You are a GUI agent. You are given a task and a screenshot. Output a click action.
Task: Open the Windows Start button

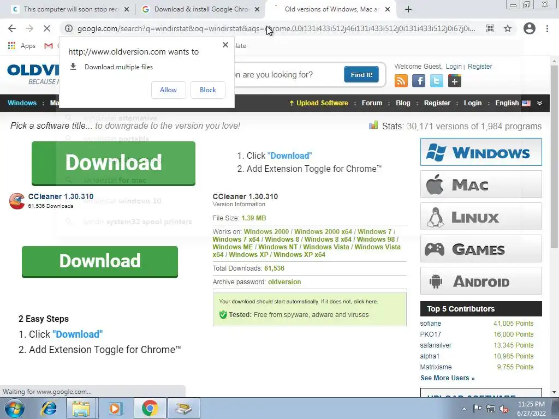pyautogui.click(x=14, y=408)
